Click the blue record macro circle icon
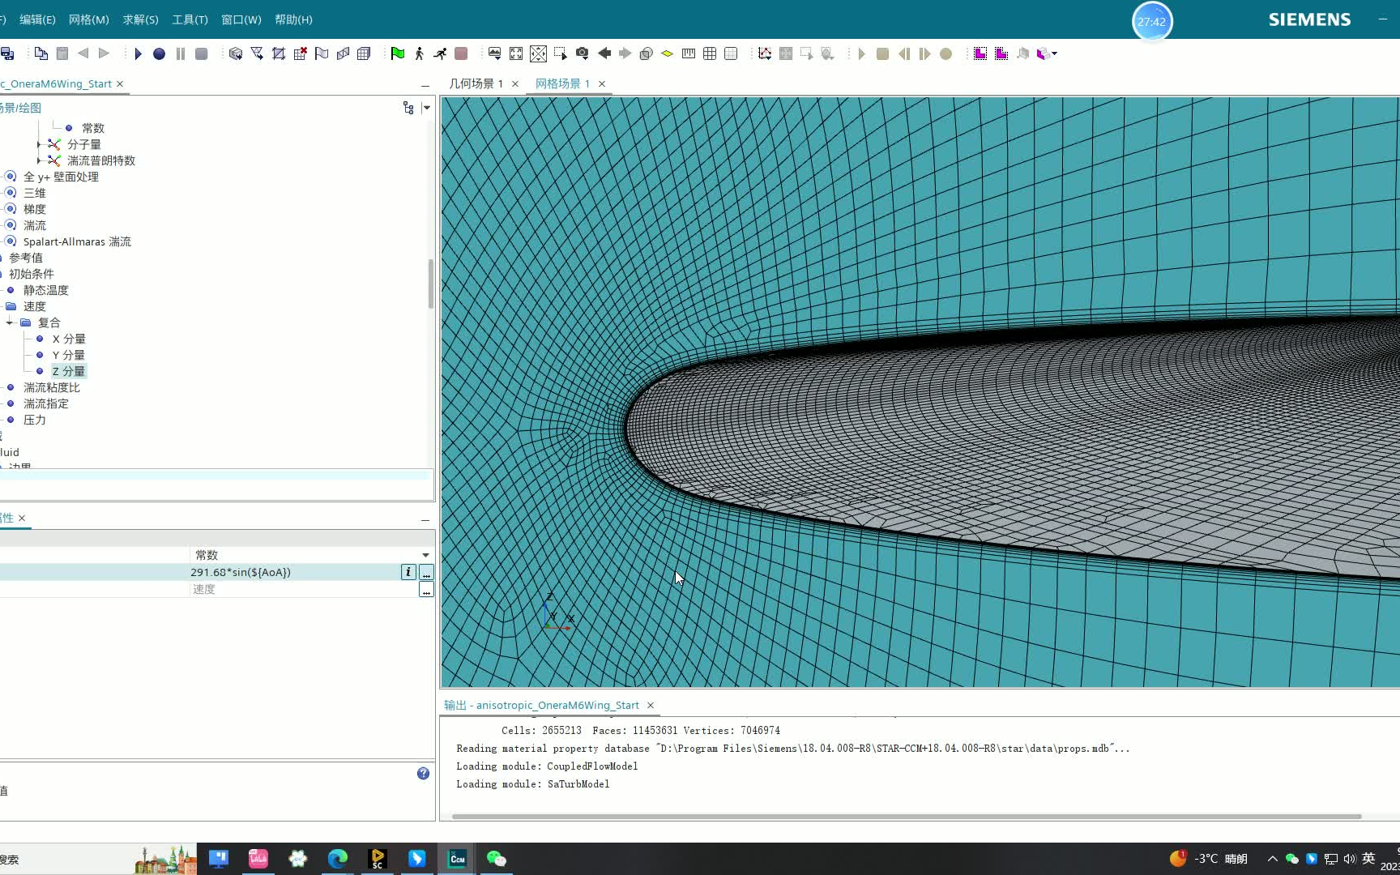 pos(159,53)
